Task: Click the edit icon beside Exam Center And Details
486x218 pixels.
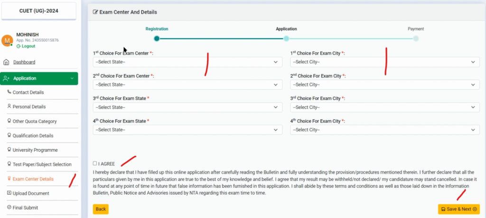Action: 95,12
